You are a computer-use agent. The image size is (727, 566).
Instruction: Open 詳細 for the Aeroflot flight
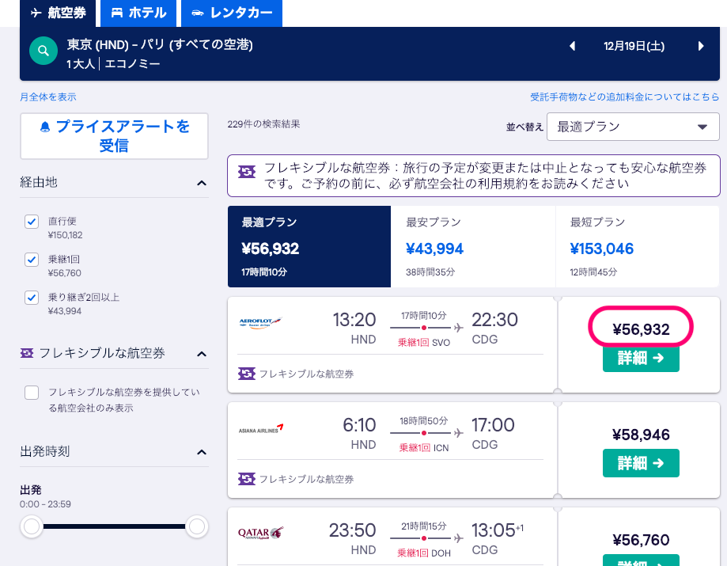click(x=641, y=358)
